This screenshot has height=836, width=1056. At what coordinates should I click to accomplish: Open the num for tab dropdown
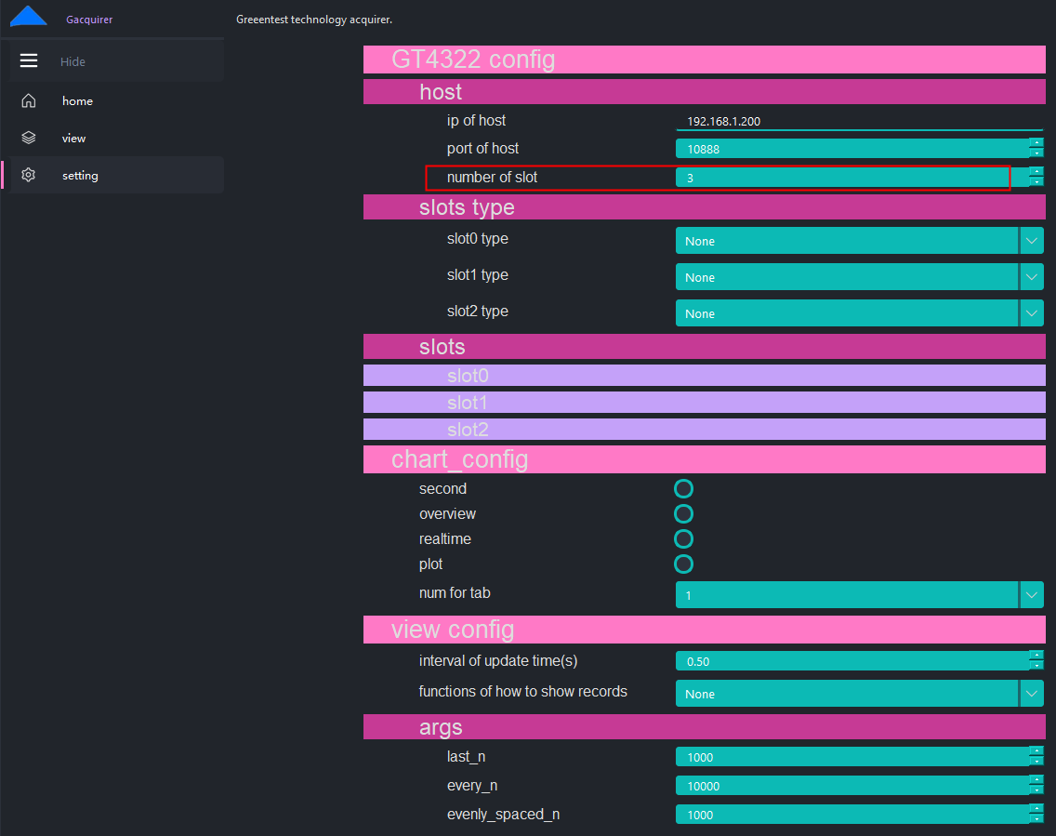[859, 595]
